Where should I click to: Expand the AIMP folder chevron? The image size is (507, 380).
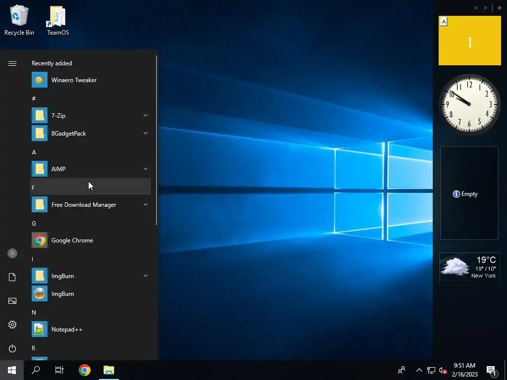click(x=146, y=169)
